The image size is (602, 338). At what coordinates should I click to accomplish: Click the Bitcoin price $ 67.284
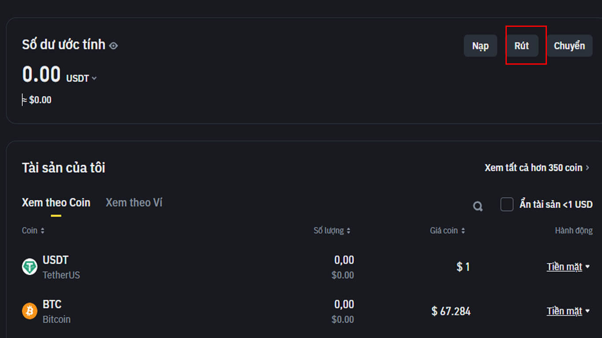coord(451,312)
